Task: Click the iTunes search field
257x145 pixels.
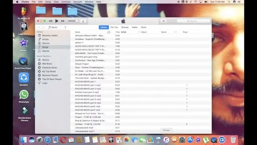Action: tap(194, 21)
